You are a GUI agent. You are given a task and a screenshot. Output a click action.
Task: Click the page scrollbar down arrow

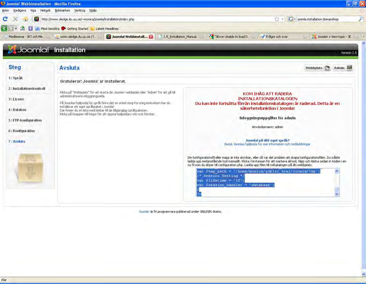pyautogui.click(x=364, y=274)
